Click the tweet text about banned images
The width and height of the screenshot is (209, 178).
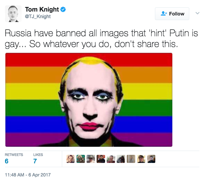[101, 39]
